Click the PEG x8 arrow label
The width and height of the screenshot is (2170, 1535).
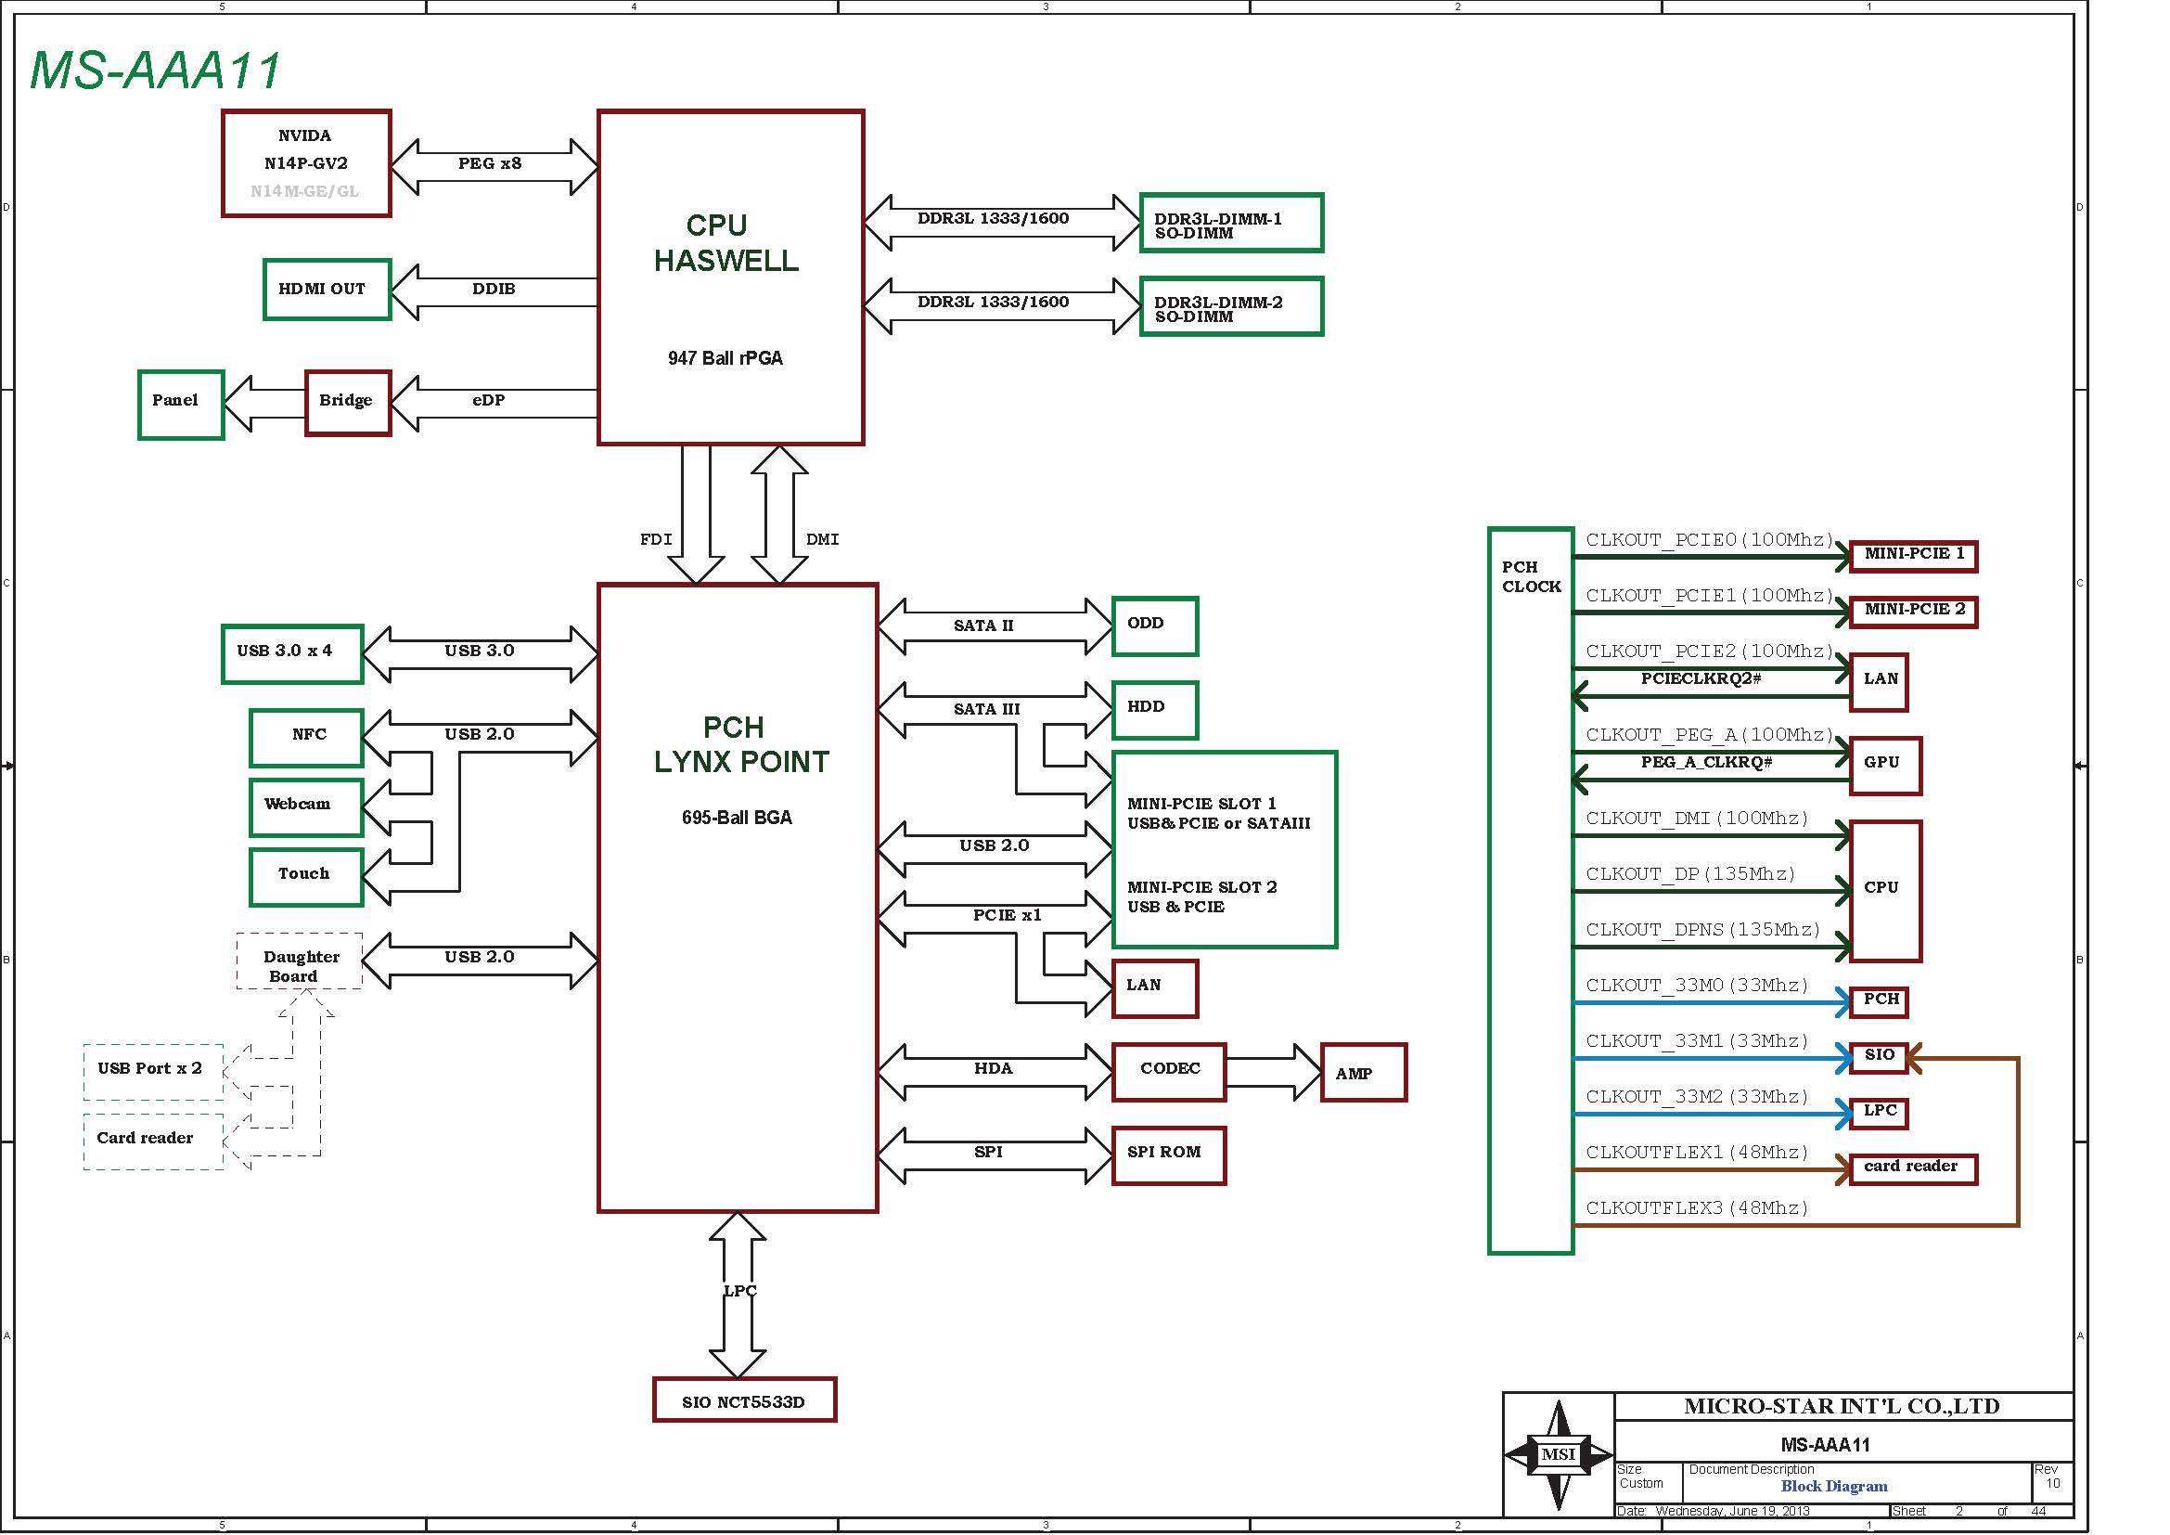click(x=490, y=163)
